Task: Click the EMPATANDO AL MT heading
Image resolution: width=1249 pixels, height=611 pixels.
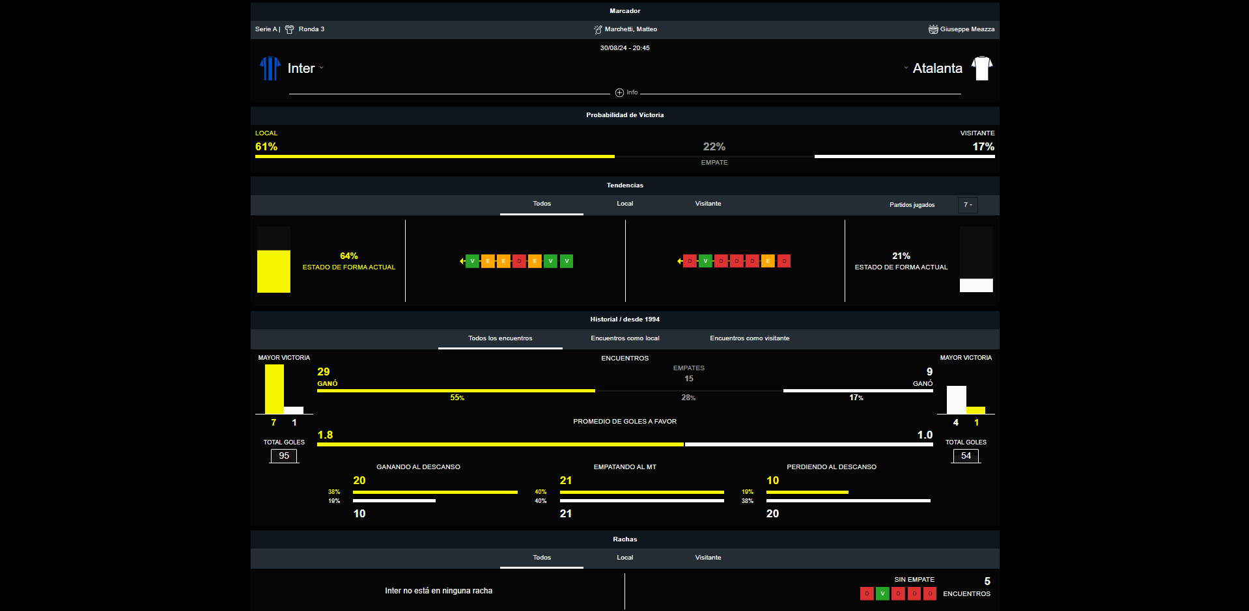Action: [625, 467]
